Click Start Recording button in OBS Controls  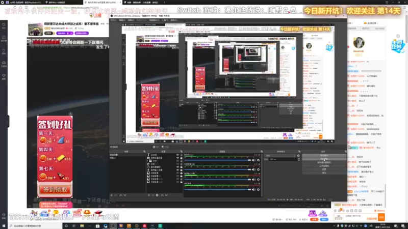point(324,159)
